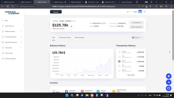Image resolution: width=174 pixels, height=98 pixels.
Task: Click the Watch More link
Action: point(131,75)
